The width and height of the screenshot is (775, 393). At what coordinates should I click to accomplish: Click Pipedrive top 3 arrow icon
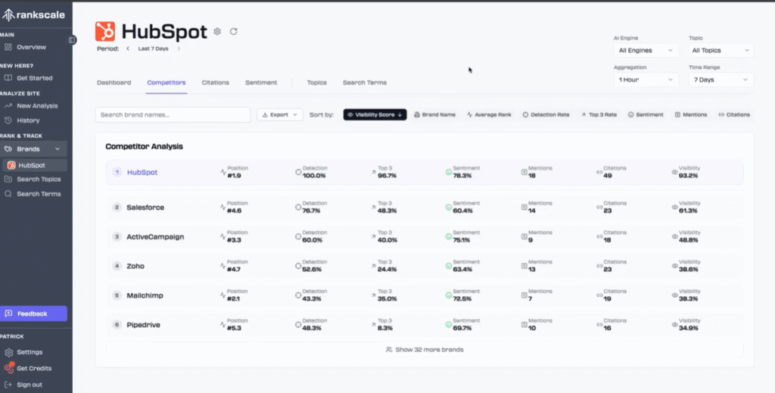(x=374, y=325)
